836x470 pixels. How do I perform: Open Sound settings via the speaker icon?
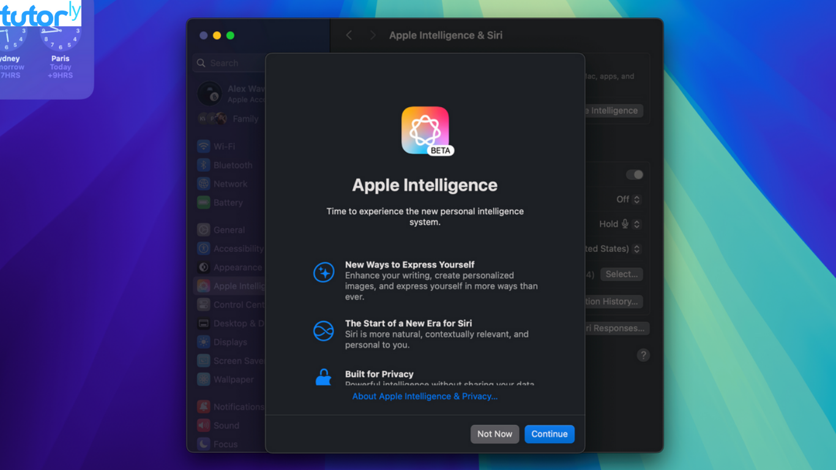click(203, 425)
